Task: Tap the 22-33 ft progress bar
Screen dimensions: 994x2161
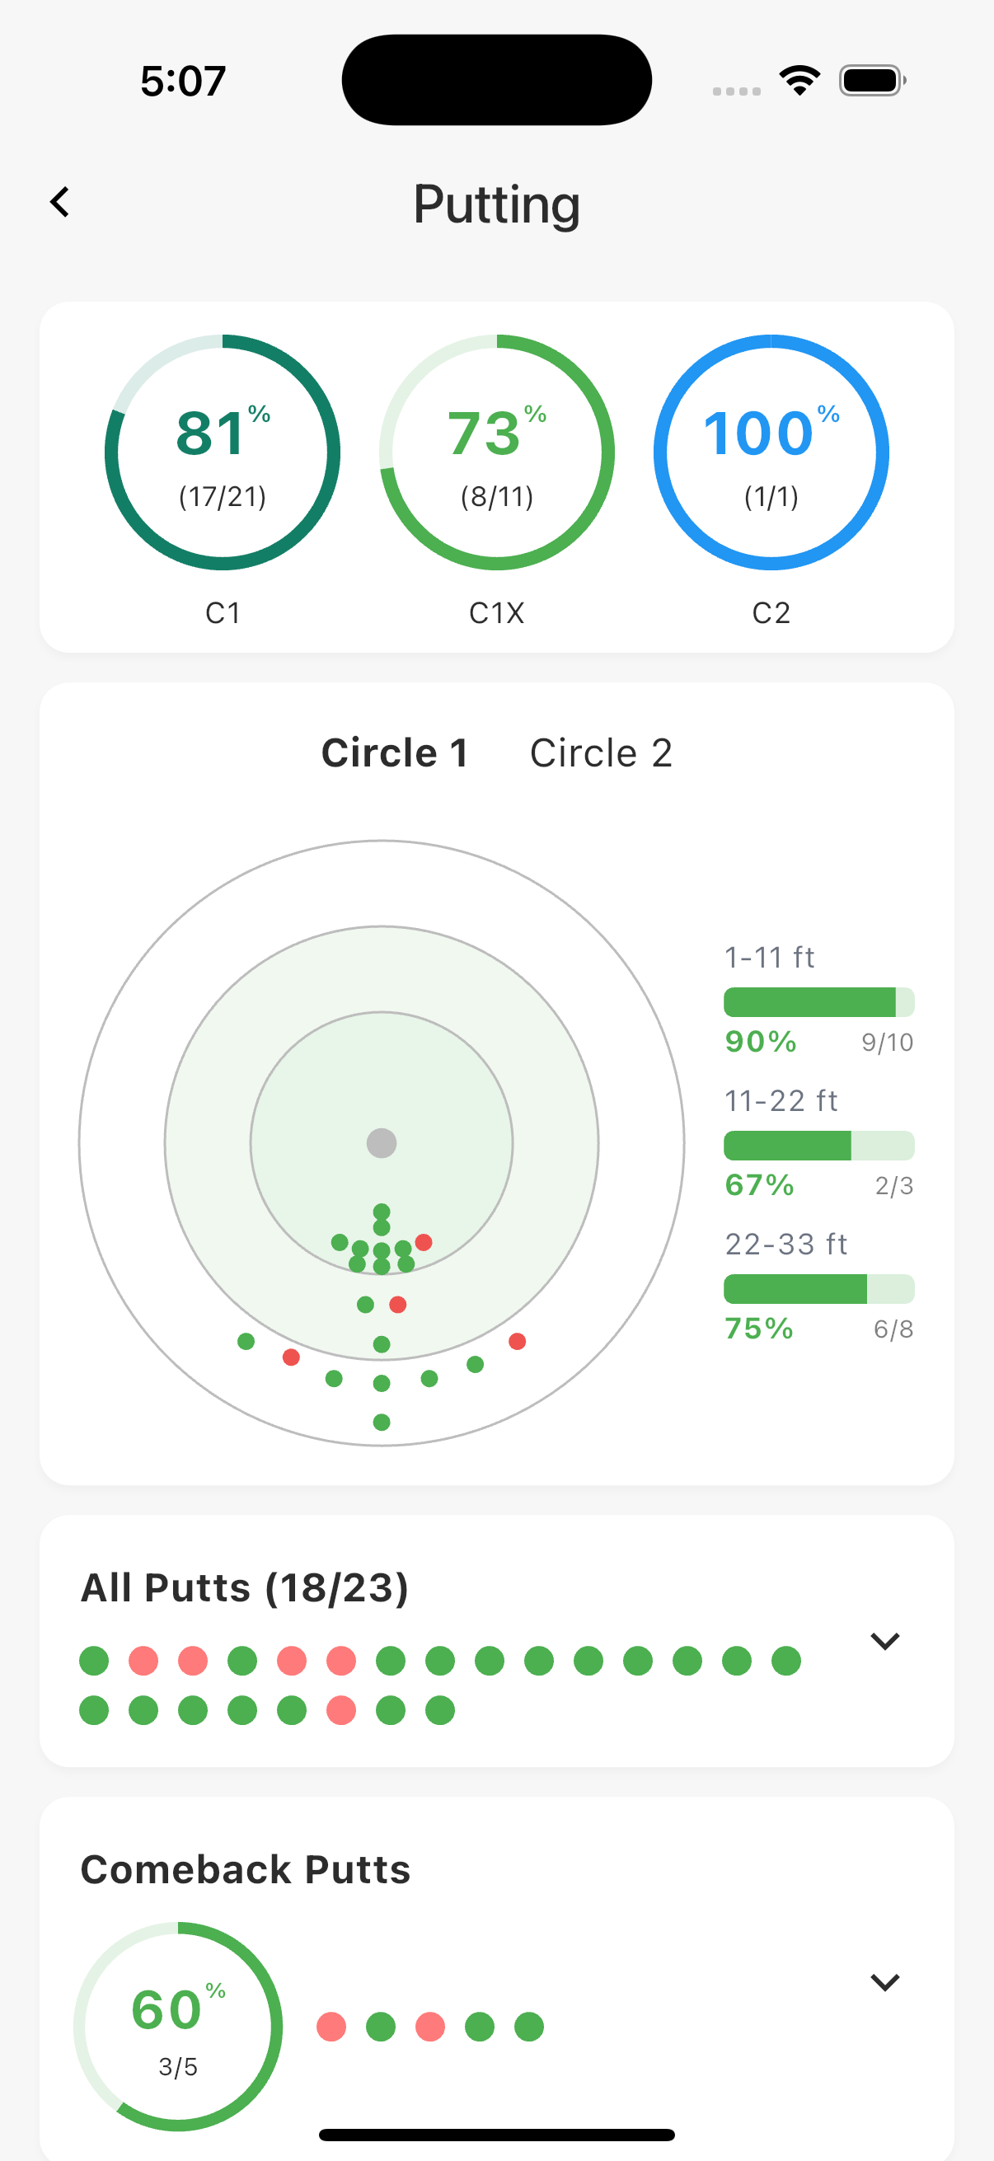Action: click(x=818, y=1288)
